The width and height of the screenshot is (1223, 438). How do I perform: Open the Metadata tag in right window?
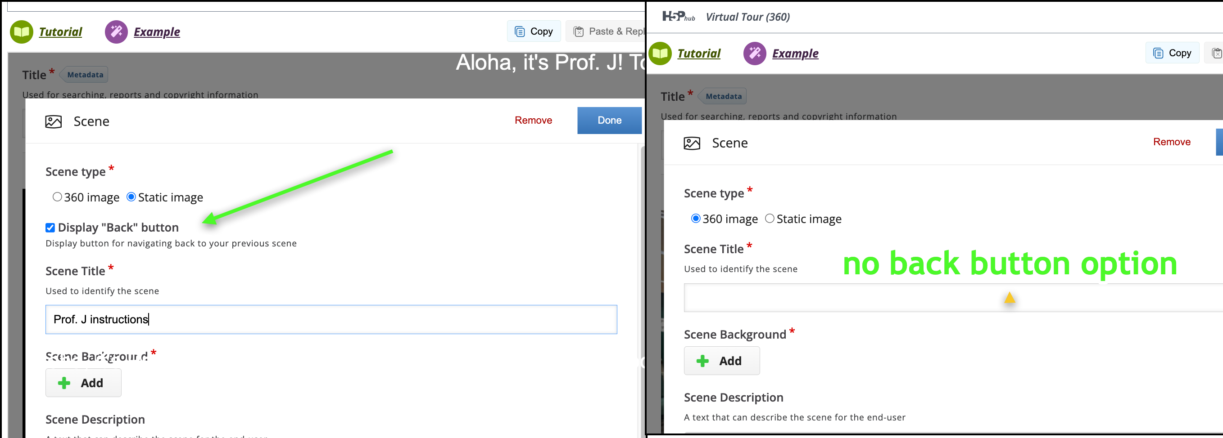[724, 96]
